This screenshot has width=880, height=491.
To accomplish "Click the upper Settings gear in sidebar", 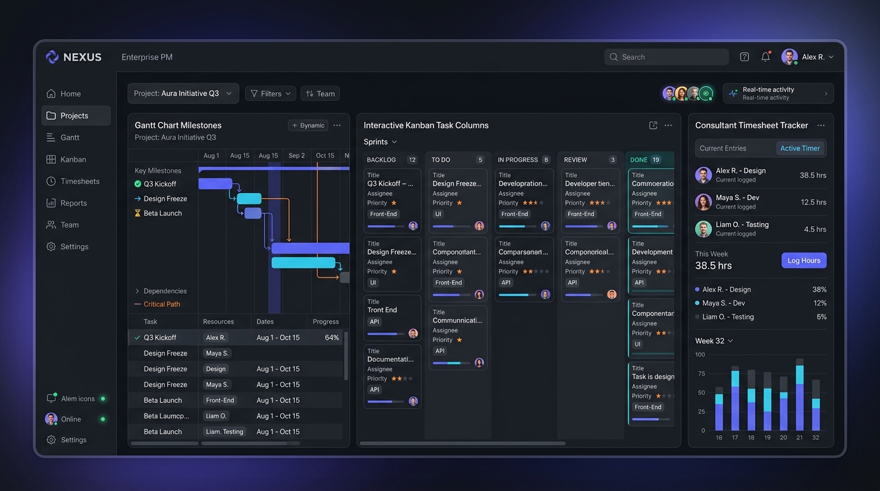I will pos(51,247).
